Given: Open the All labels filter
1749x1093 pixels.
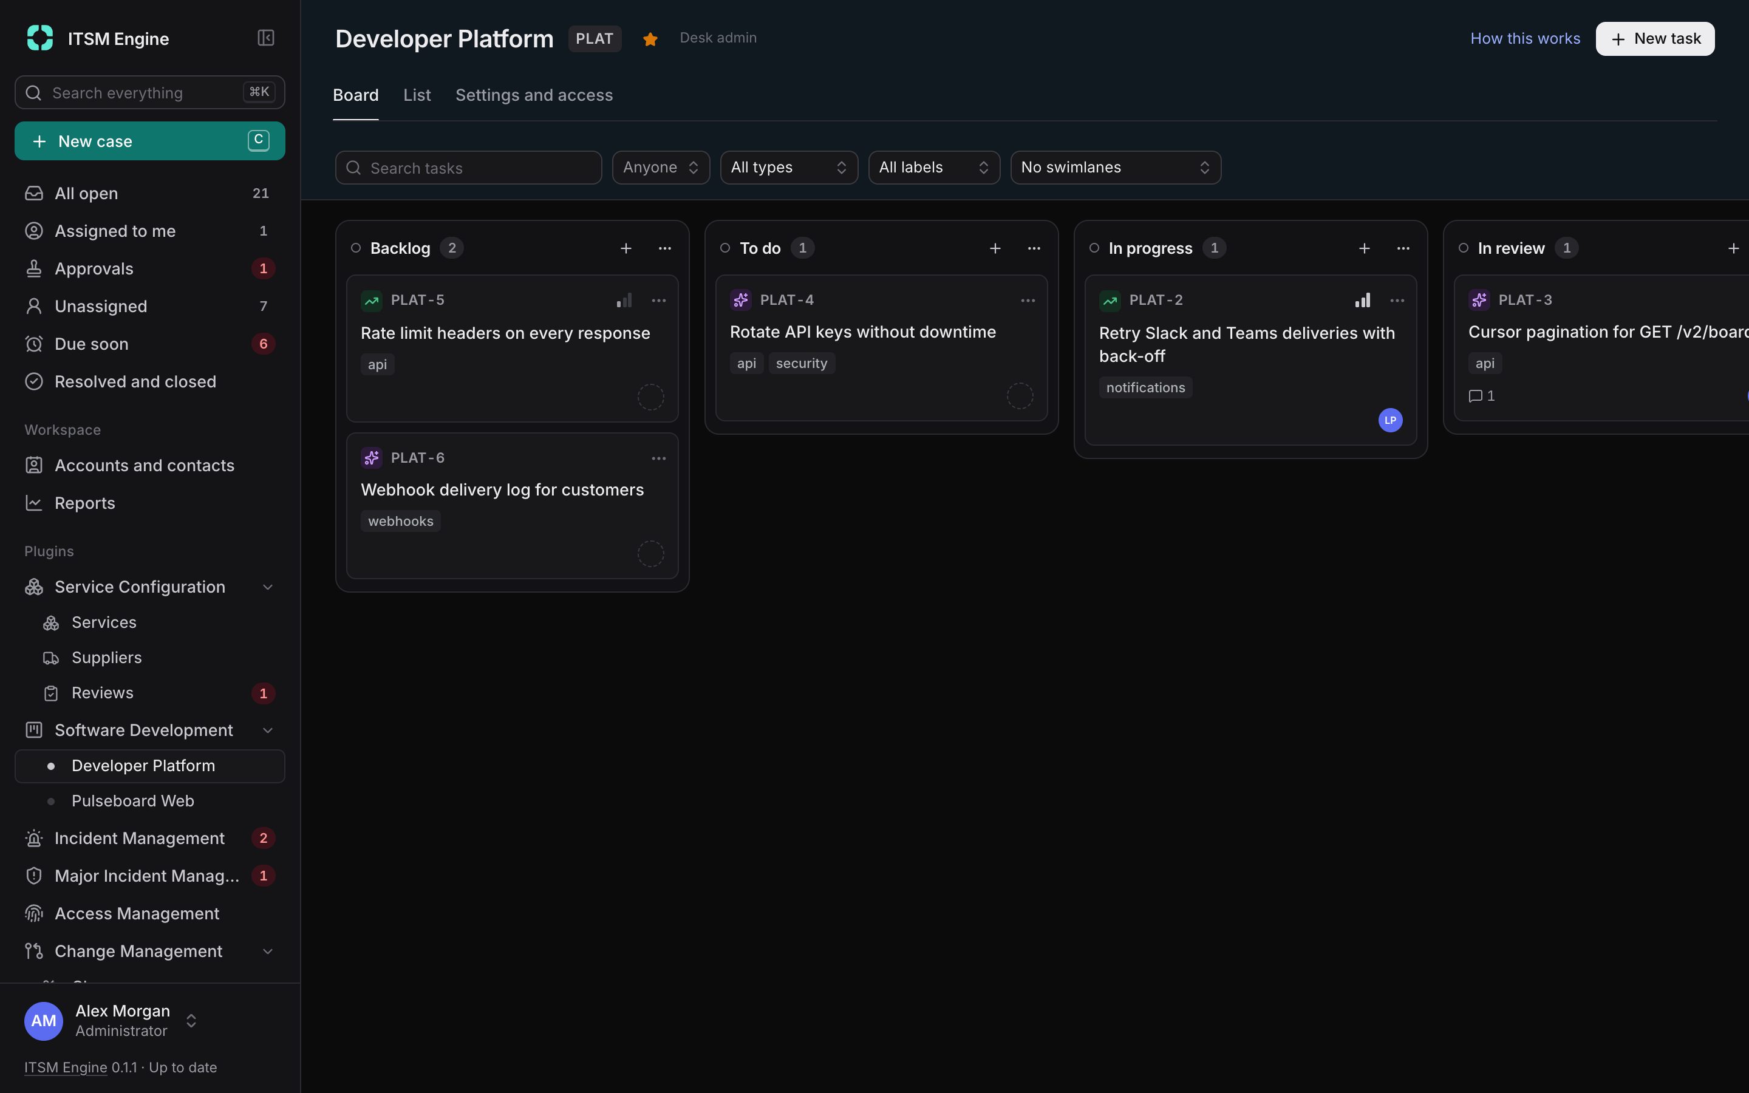Looking at the screenshot, I should 934,168.
